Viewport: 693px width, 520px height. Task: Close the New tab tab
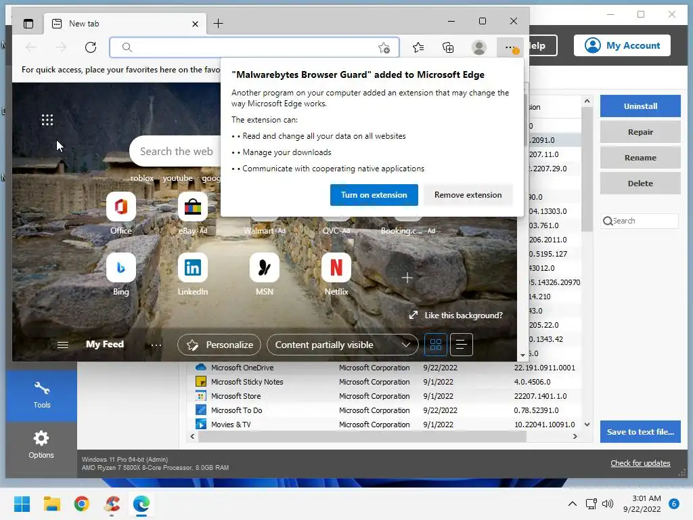click(x=195, y=24)
